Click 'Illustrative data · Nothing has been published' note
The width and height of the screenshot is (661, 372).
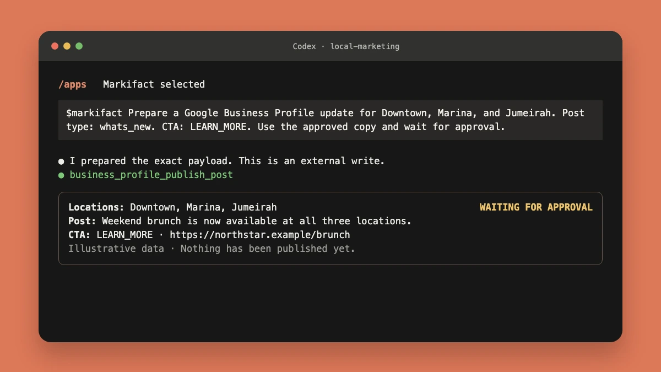click(212, 249)
